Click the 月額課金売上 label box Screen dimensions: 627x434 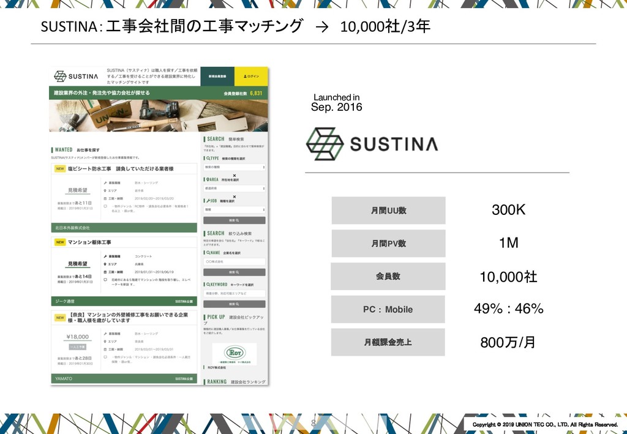pos(388,342)
